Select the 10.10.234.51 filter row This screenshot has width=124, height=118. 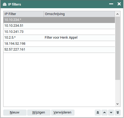pyautogui.click(x=59, y=26)
